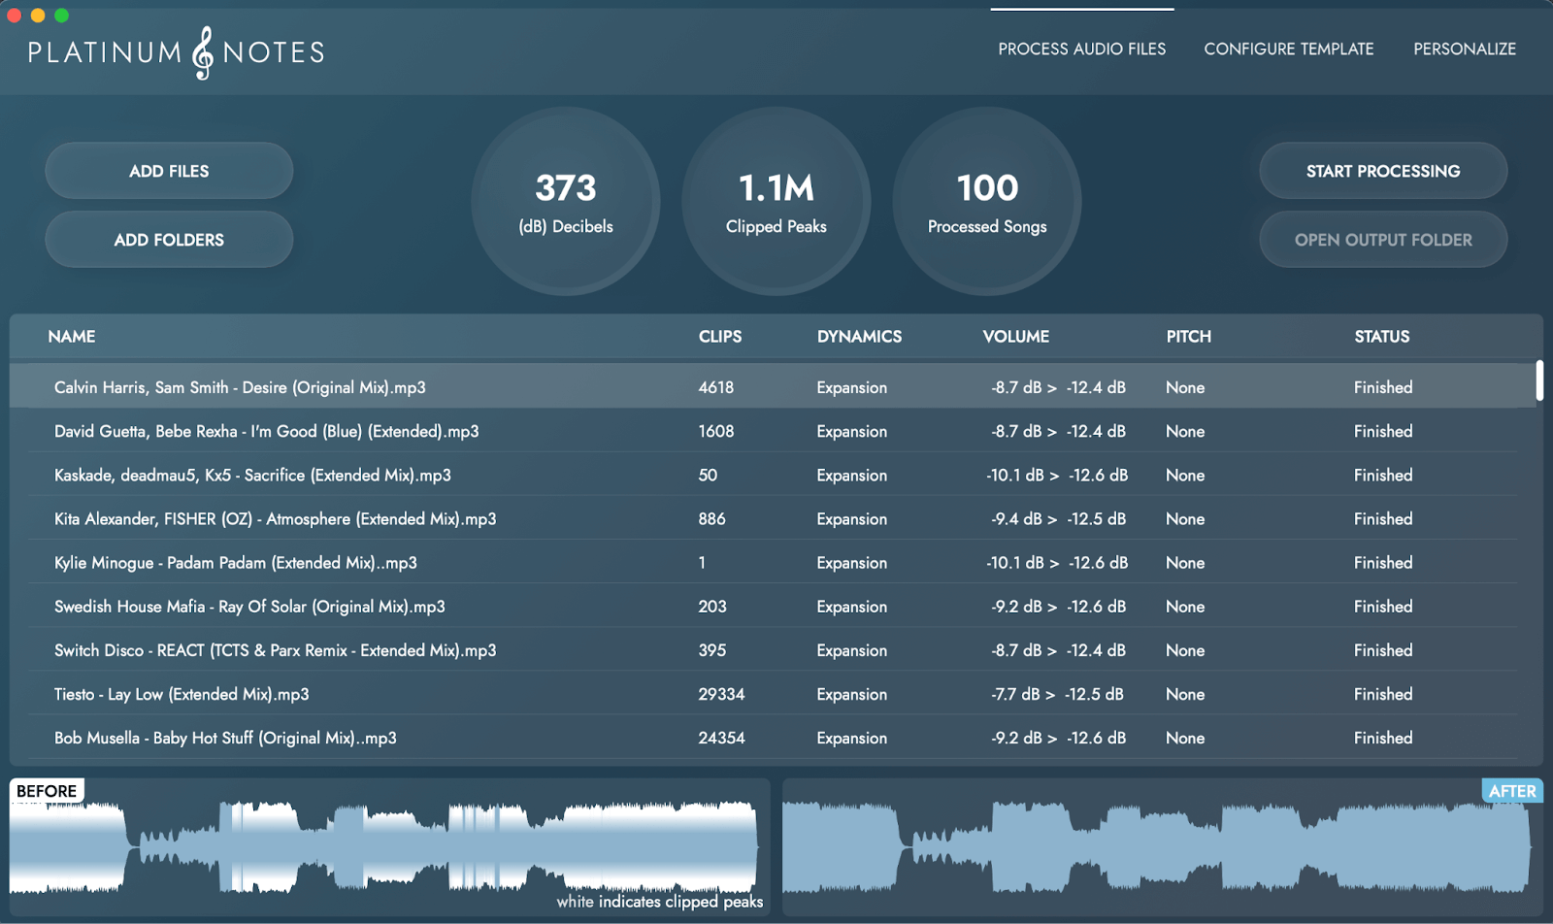Open the Process Audio Files tab
Image resolution: width=1553 pixels, height=924 pixels.
[x=1081, y=49]
